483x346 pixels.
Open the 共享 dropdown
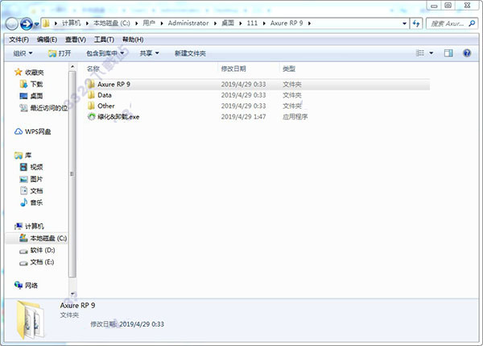tap(150, 53)
